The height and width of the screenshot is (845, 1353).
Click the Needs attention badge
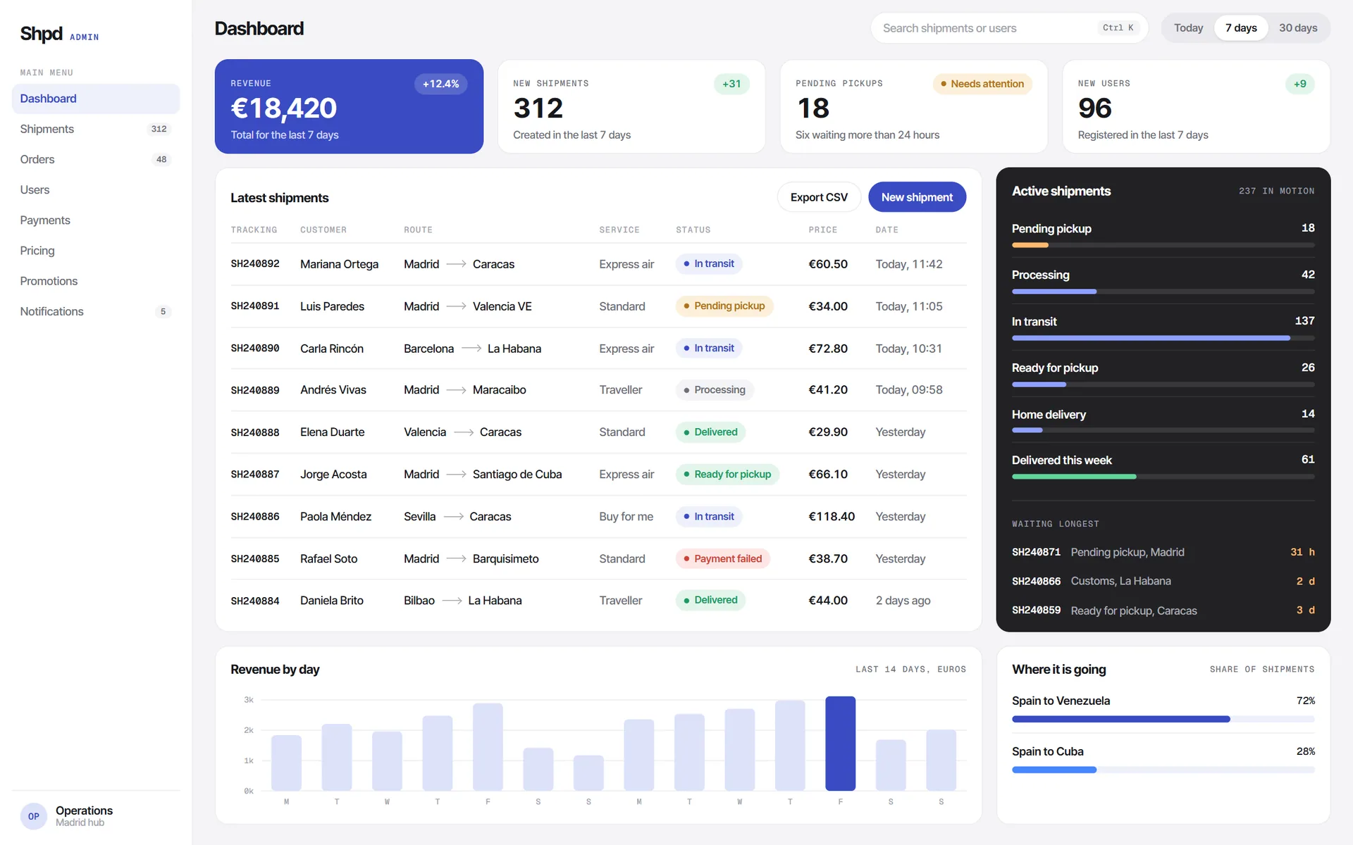point(982,84)
